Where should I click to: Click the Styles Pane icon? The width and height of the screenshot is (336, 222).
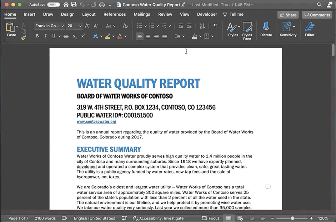pos(247,27)
